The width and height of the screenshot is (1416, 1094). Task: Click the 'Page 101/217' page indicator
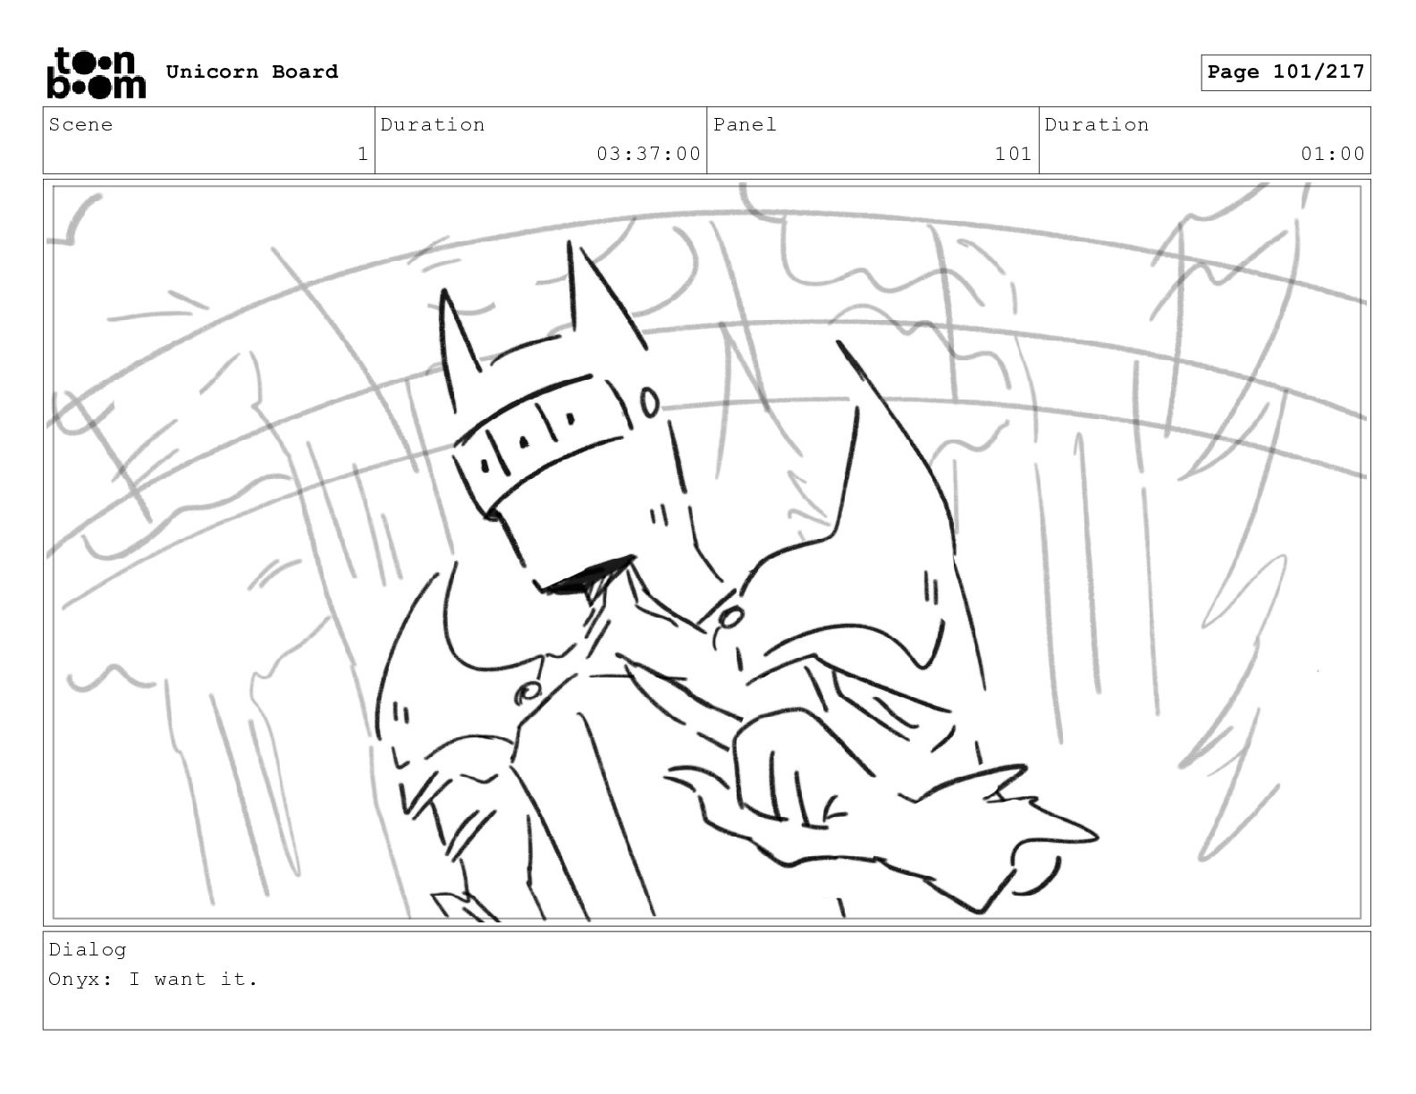pyautogui.click(x=1285, y=72)
